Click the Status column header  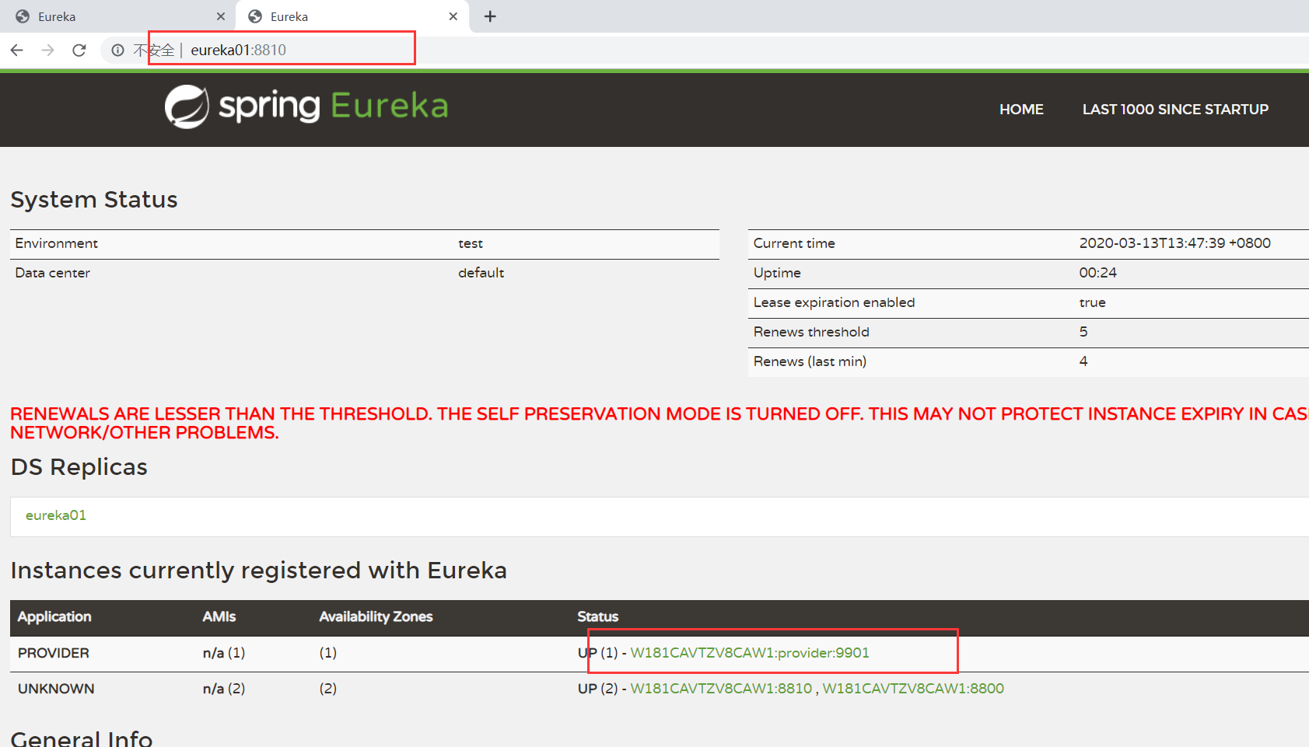pos(598,616)
